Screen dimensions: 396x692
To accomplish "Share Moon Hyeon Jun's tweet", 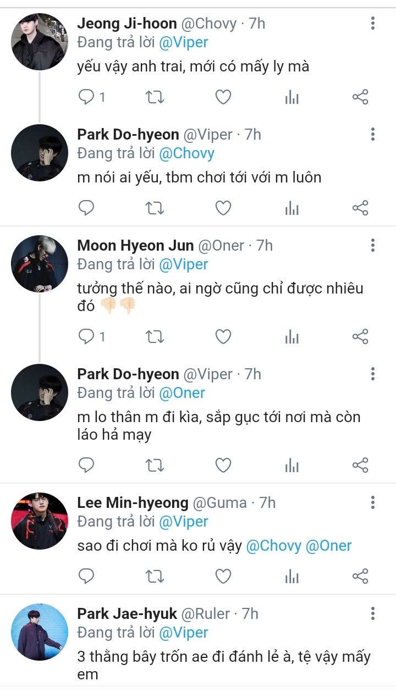I will (x=360, y=336).
